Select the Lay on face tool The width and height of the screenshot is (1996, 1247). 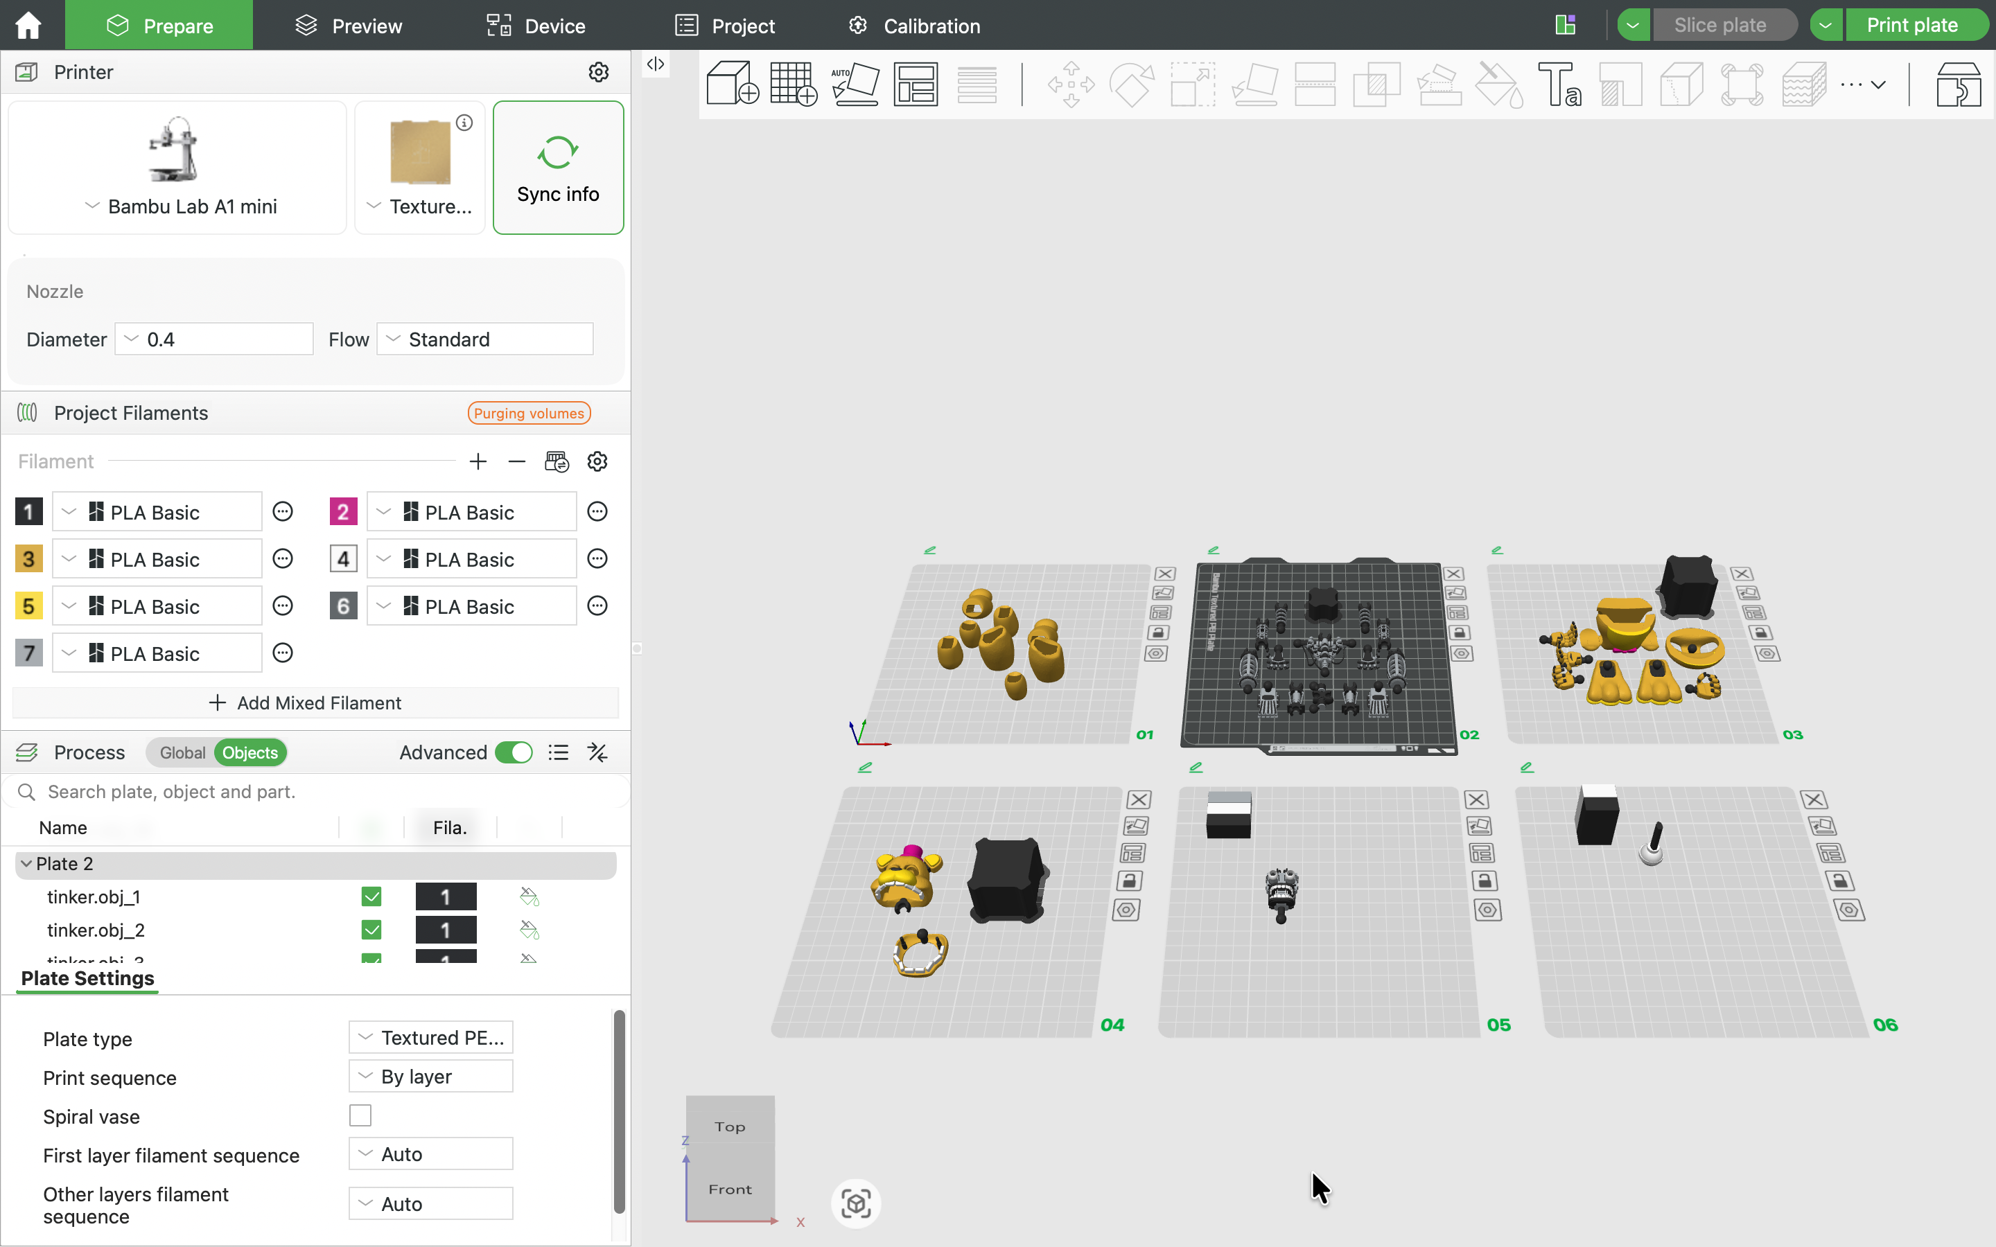[x=1254, y=84]
